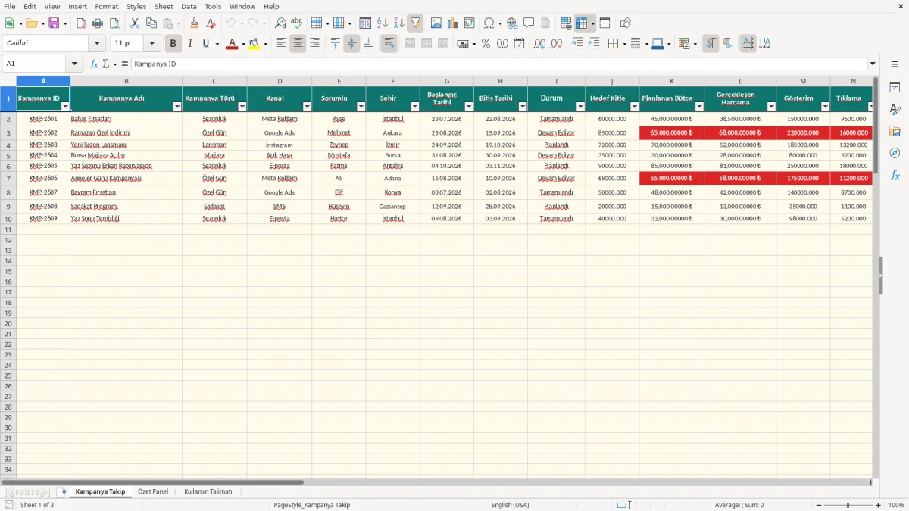Click Add Decimal Place icon
The width and height of the screenshot is (909, 511).
click(540, 44)
